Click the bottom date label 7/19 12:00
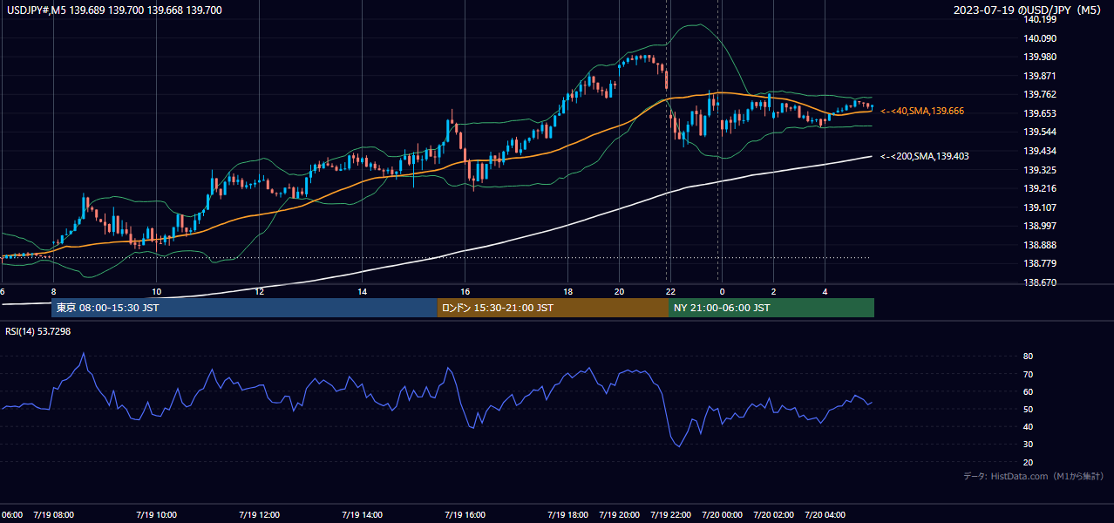 point(259,515)
